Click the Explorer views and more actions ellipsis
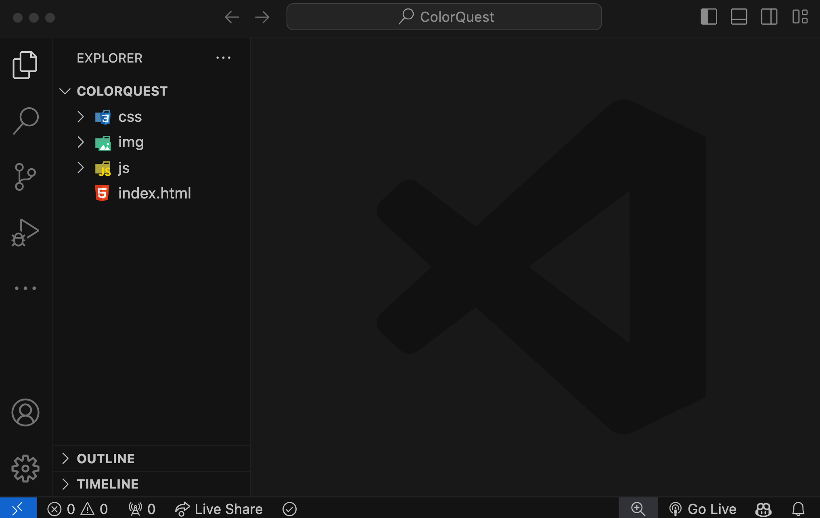820x518 pixels. tap(223, 58)
